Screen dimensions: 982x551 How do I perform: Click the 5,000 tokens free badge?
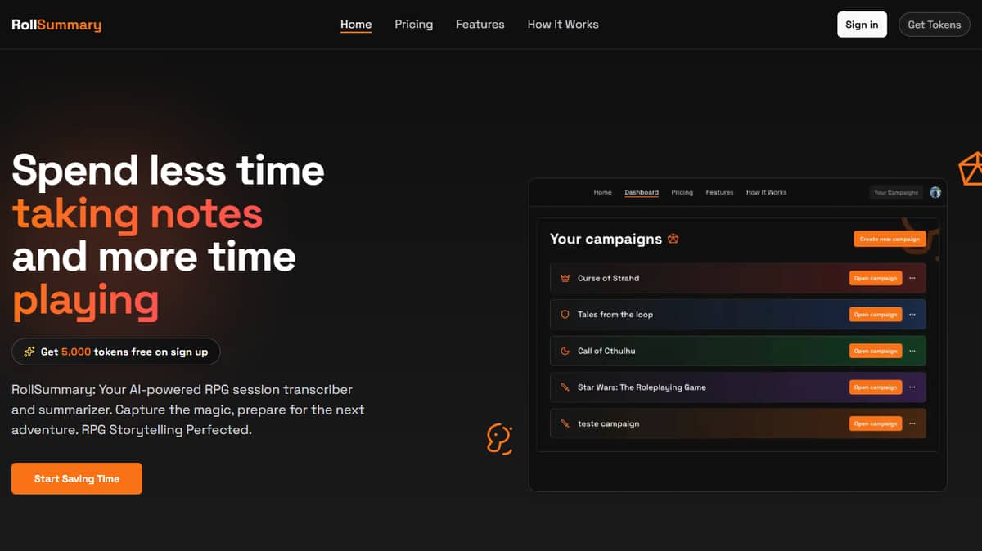tap(115, 352)
